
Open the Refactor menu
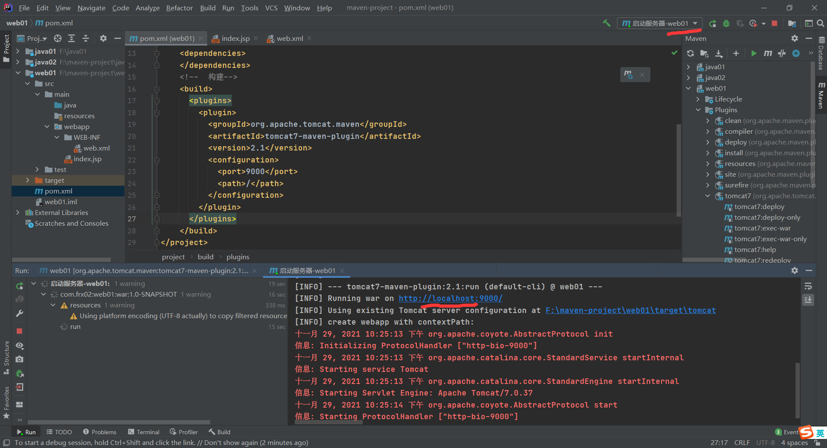tap(179, 8)
